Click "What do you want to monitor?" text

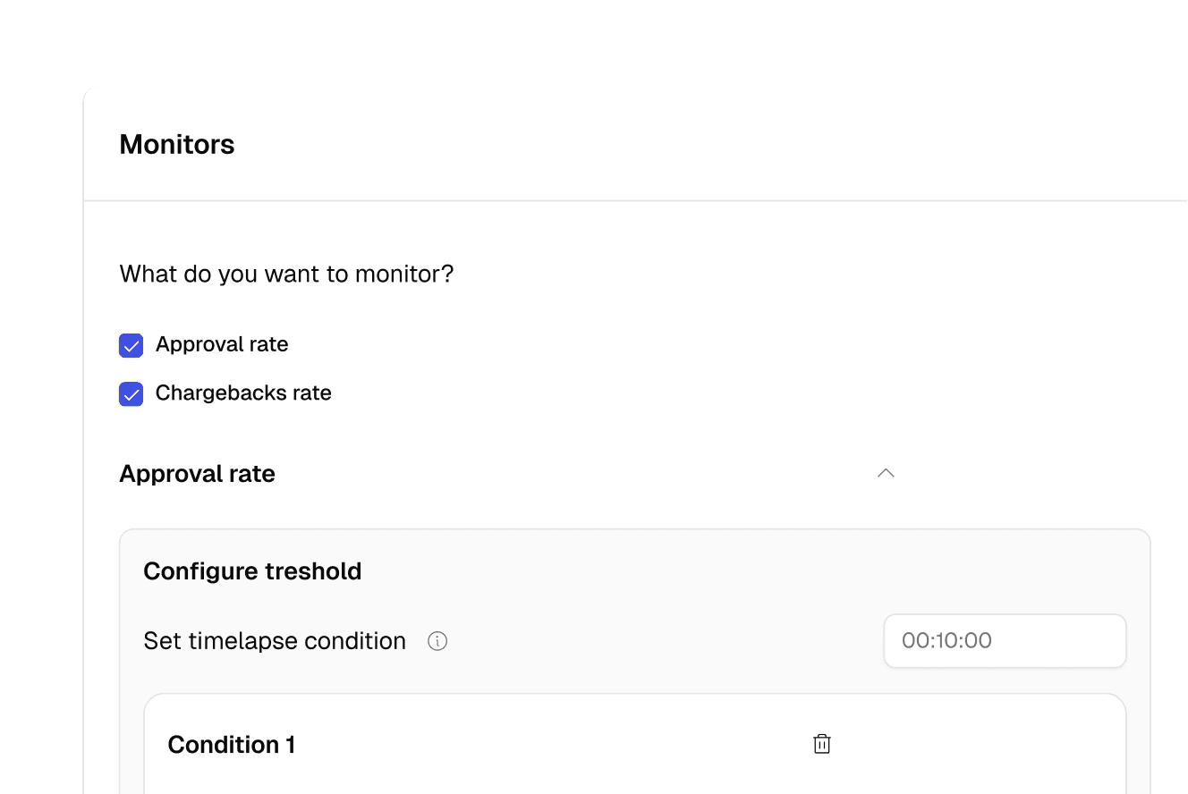click(286, 274)
